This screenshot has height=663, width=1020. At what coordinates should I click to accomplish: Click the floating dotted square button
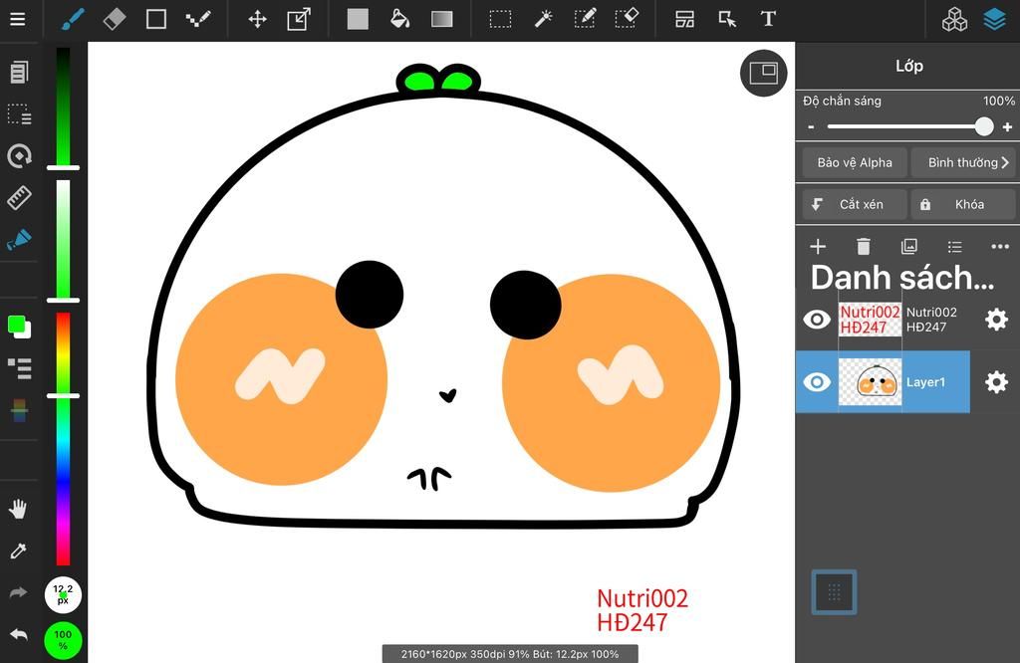pyautogui.click(x=834, y=591)
